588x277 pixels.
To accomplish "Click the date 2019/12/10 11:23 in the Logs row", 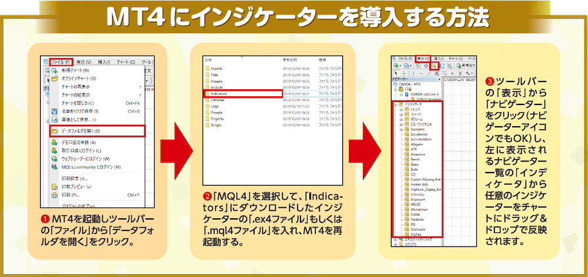I will [x=296, y=106].
